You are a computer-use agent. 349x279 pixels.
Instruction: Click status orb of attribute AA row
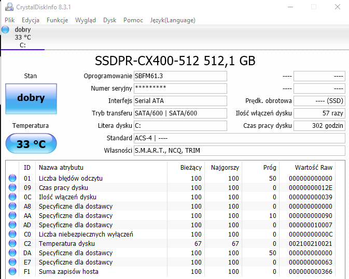12,215
